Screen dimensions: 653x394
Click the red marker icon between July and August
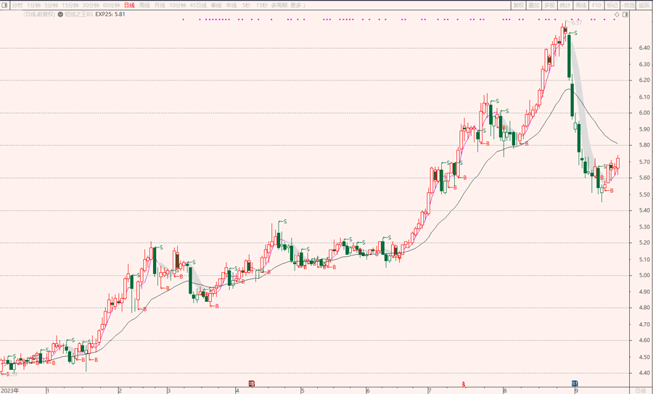(x=463, y=383)
